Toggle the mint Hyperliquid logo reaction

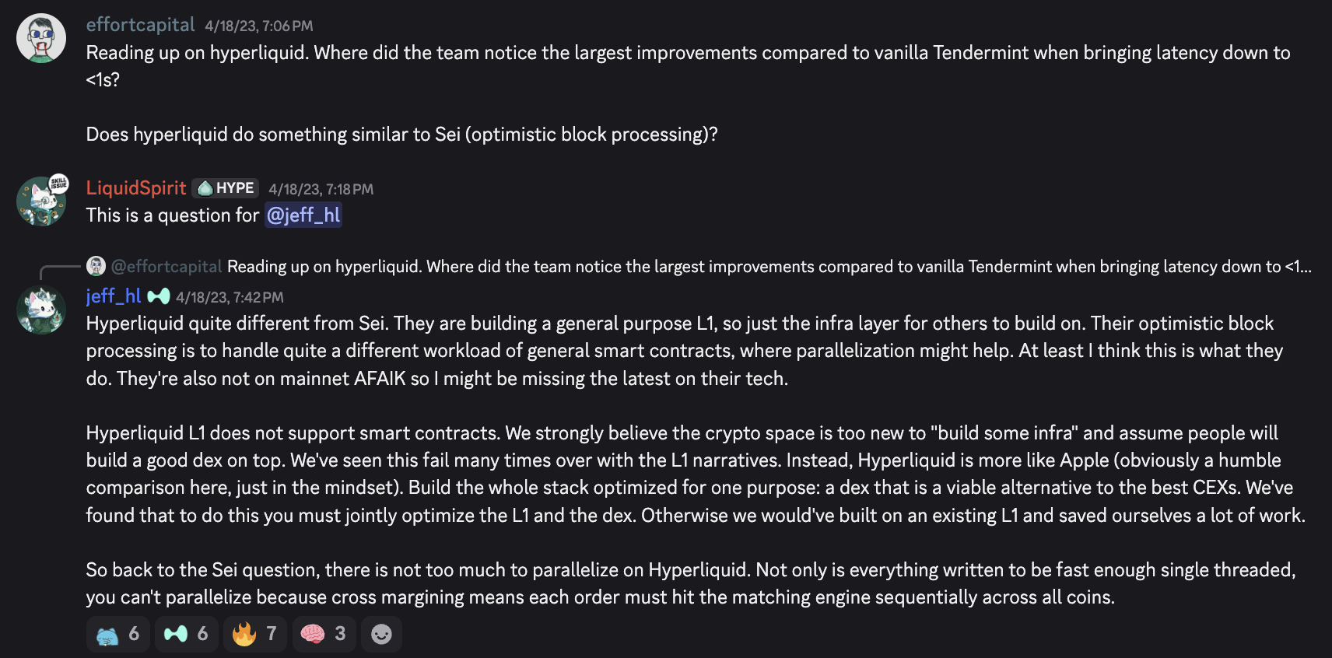click(187, 634)
